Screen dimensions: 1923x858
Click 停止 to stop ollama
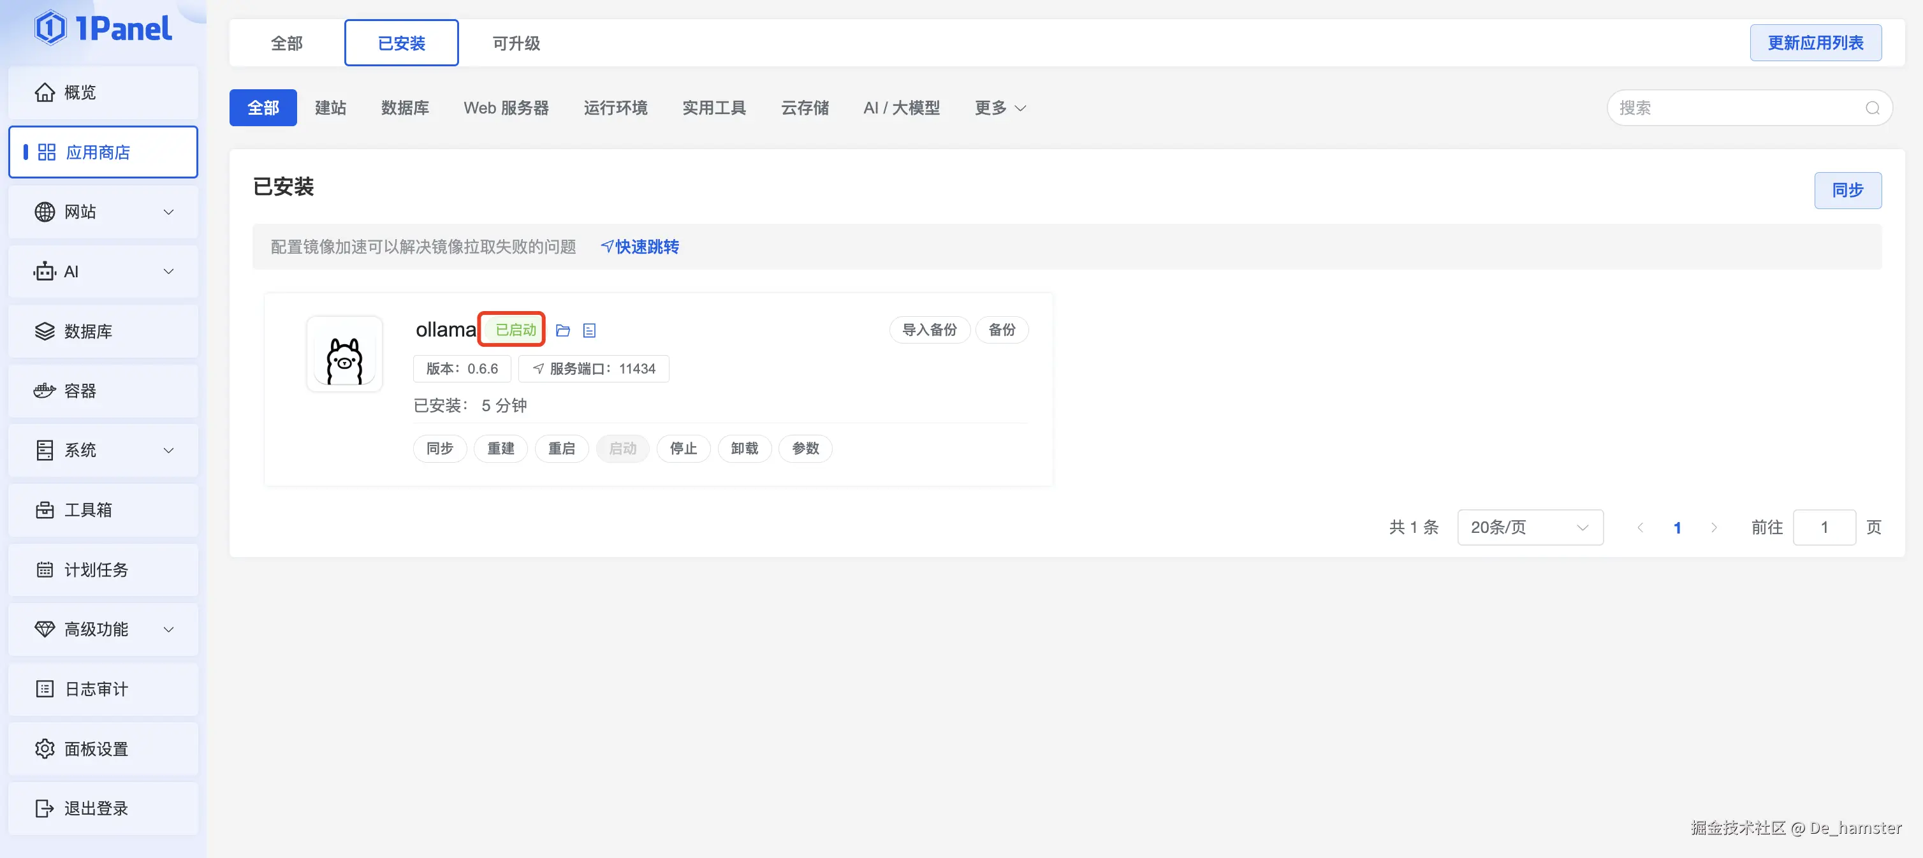(682, 448)
